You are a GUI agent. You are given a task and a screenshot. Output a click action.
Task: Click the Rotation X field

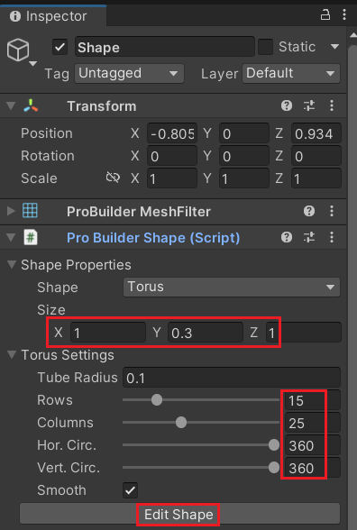[172, 156]
